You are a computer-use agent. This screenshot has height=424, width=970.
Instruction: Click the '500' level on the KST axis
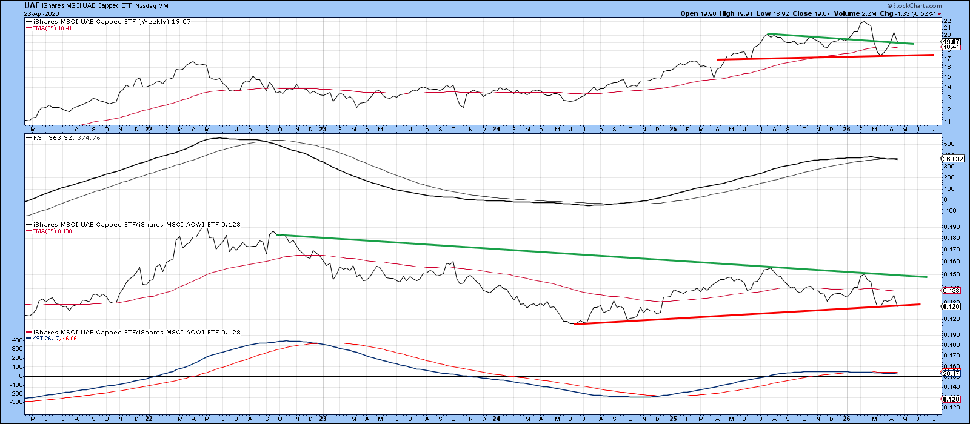point(949,144)
